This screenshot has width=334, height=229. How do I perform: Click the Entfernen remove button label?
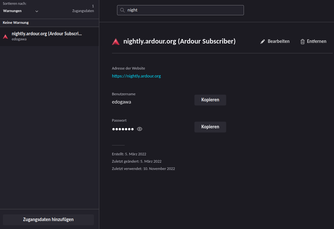(317, 41)
